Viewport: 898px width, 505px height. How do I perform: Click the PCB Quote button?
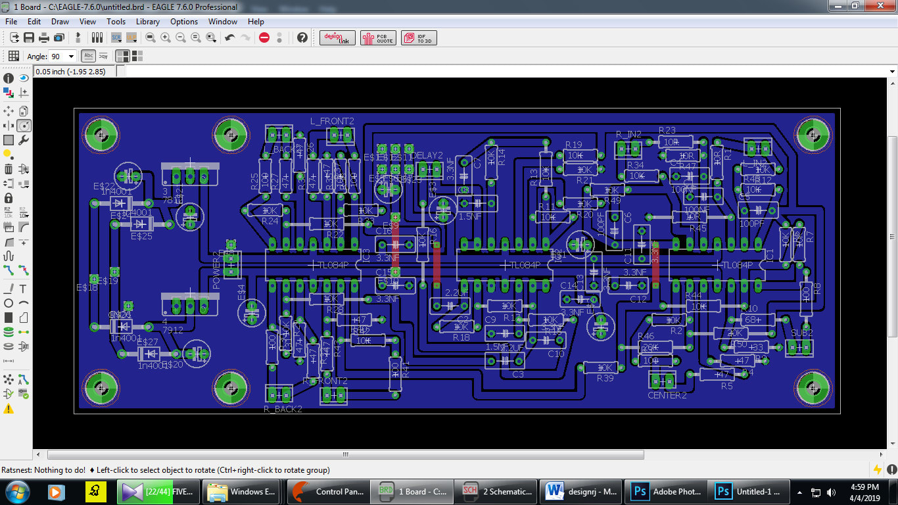(x=377, y=38)
